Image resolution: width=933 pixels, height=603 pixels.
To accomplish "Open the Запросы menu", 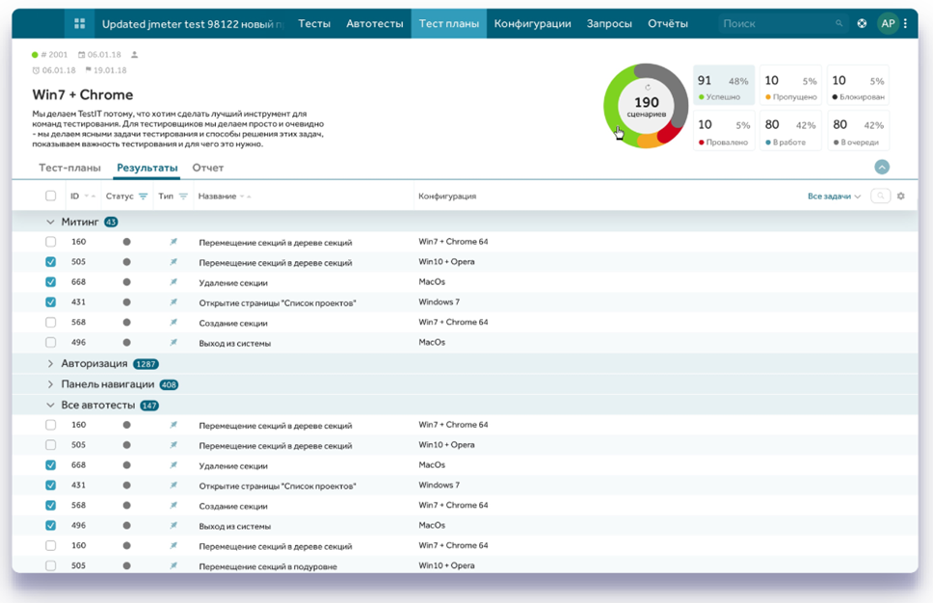I will pos(609,24).
